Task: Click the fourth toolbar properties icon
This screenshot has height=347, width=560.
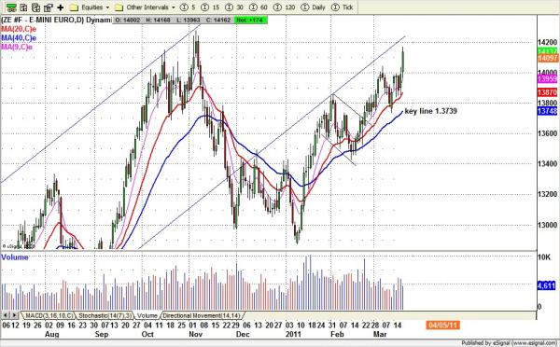Action: pyautogui.click(x=48, y=7)
